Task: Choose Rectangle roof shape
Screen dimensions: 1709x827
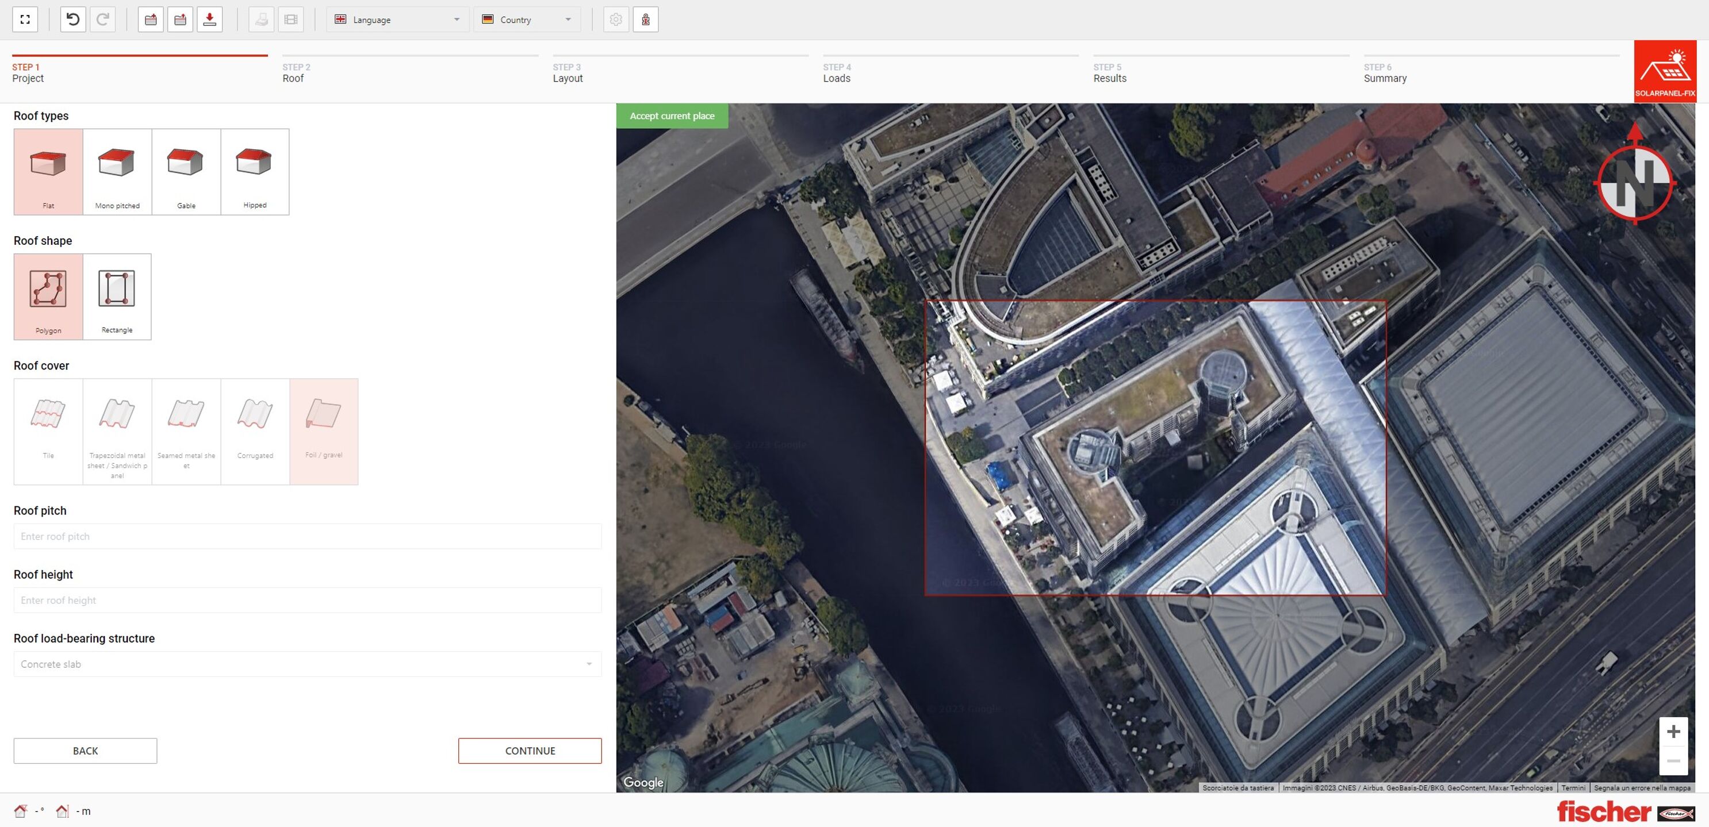Action: tap(117, 297)
